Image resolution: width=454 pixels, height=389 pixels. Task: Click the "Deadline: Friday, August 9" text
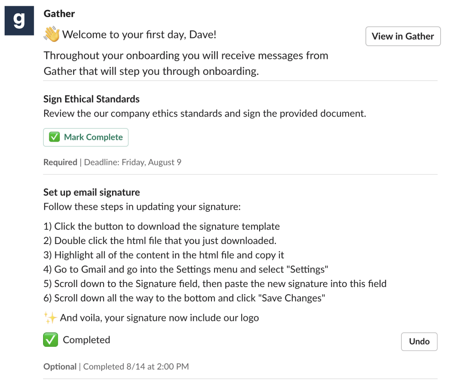(x=133, y=162)
